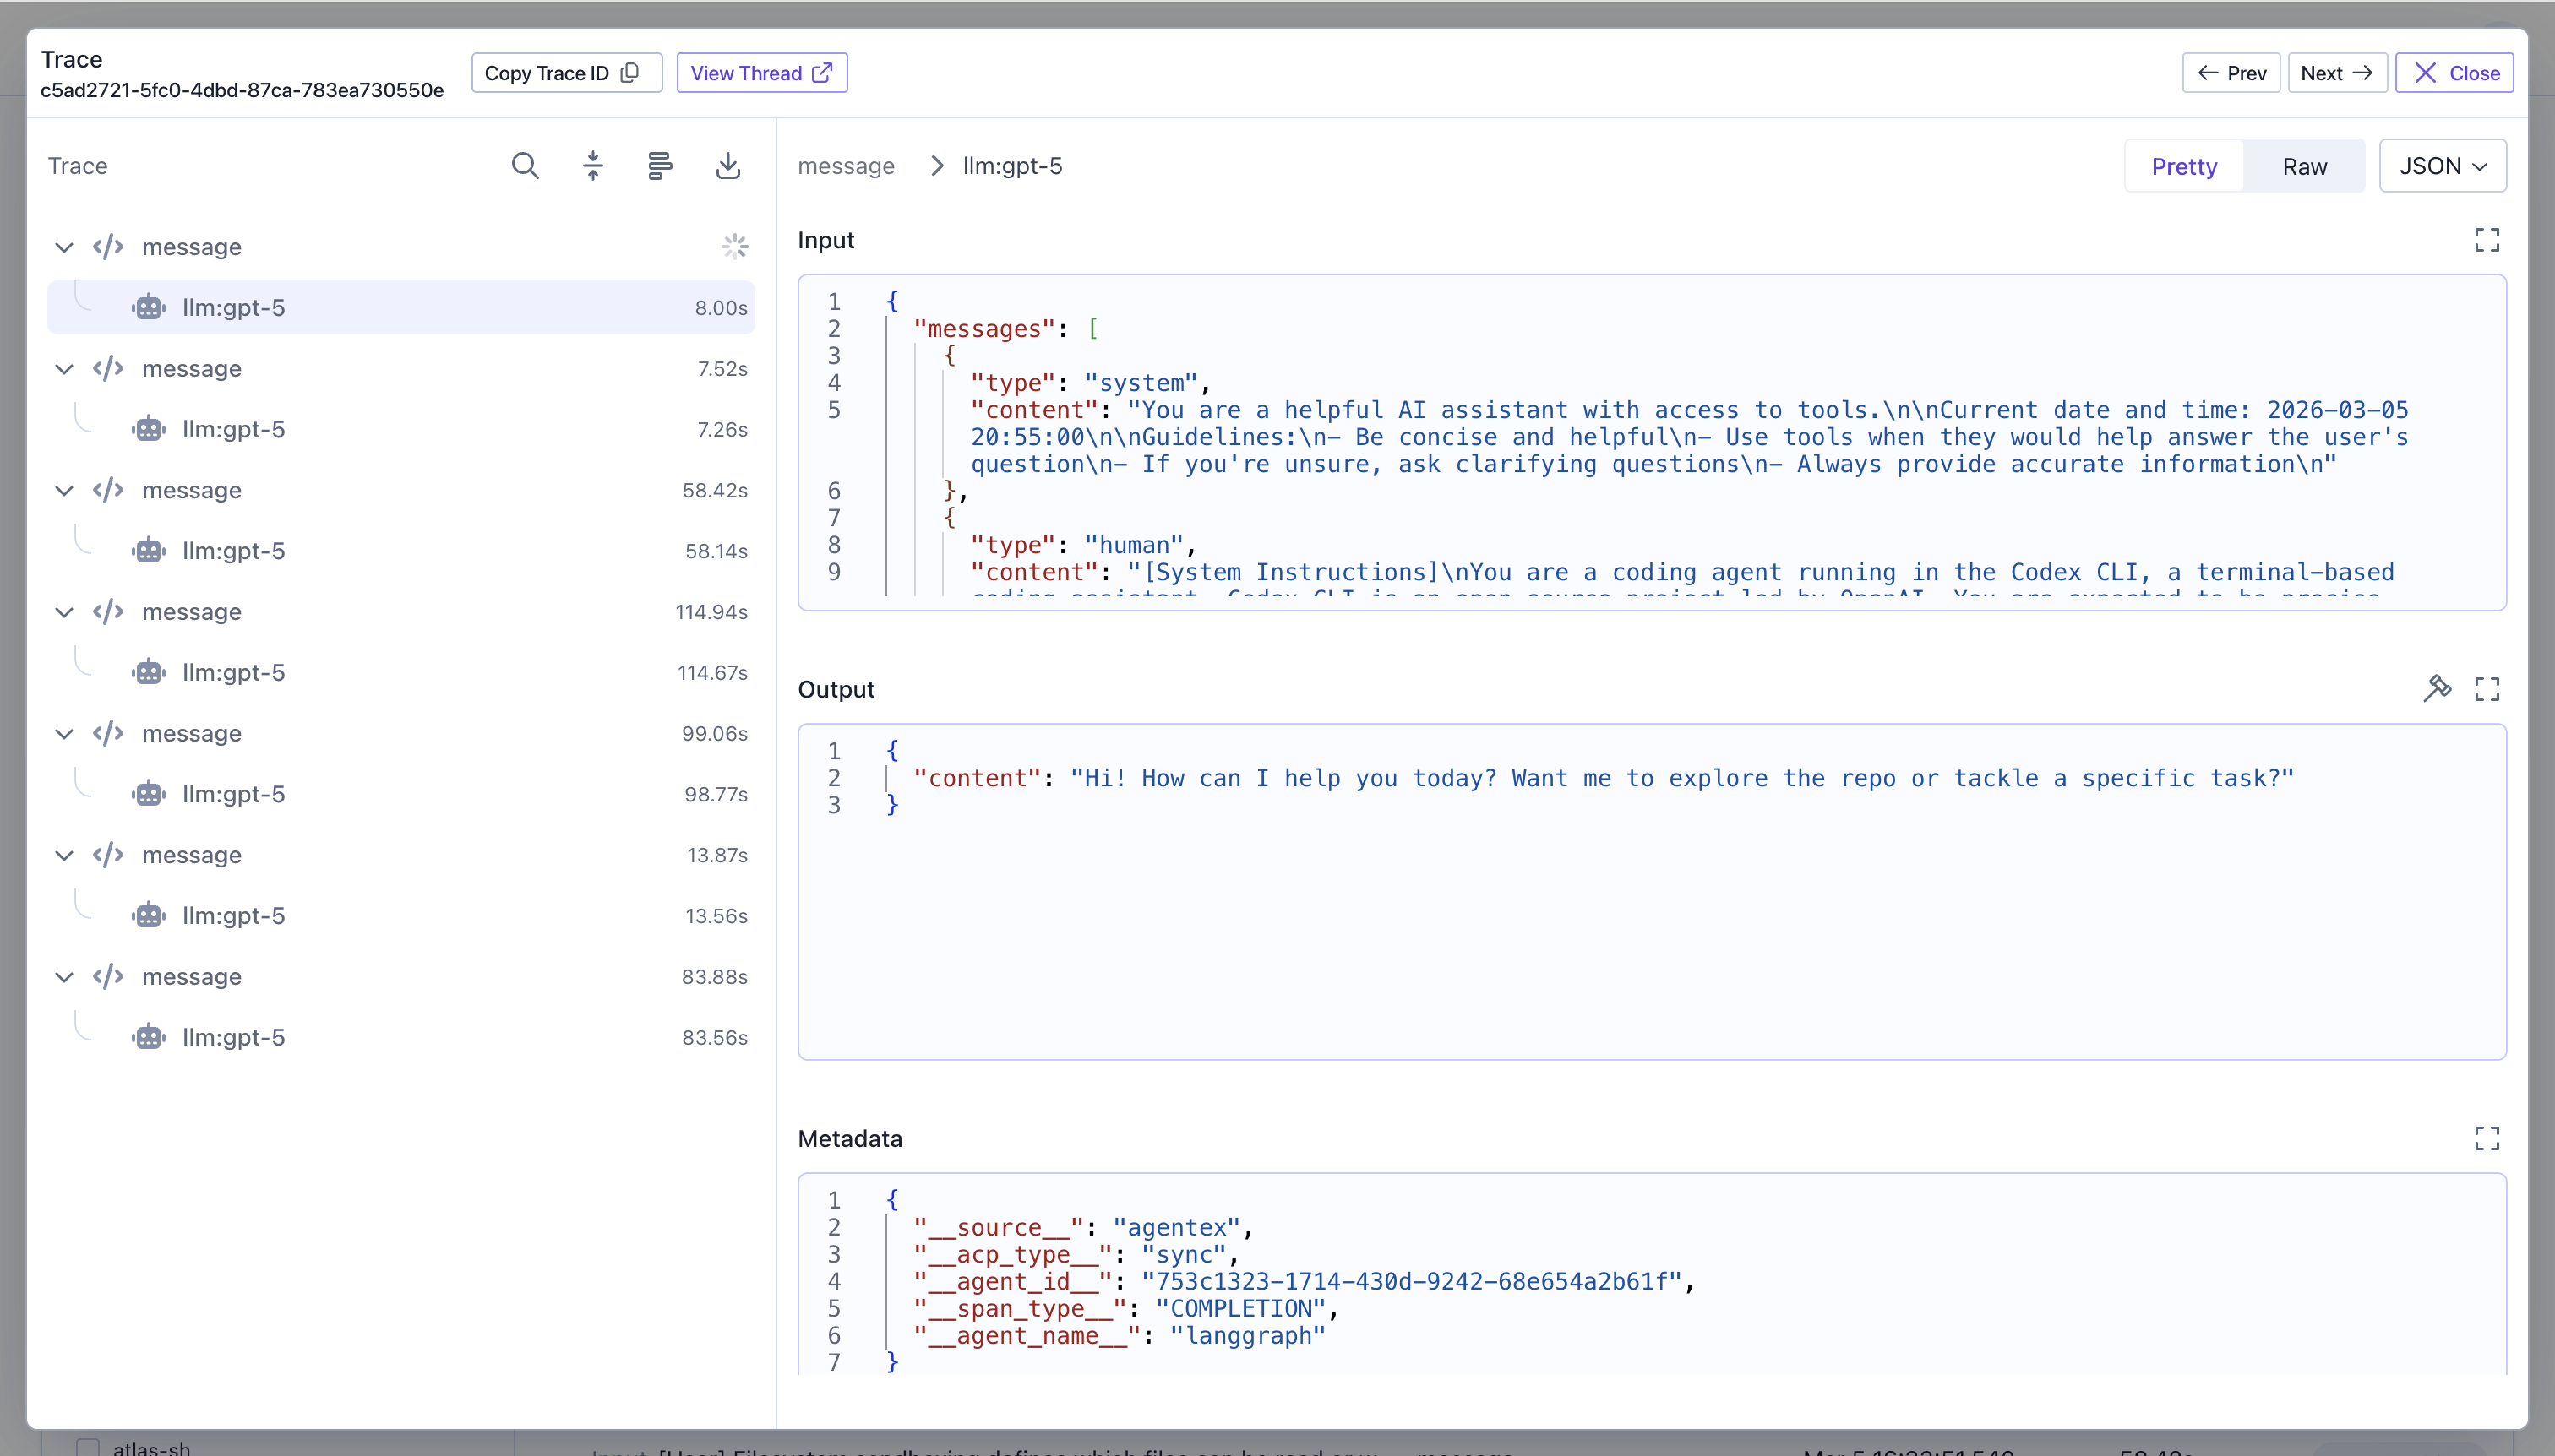This screenshot has width=2555, height=1456.
Task: Switch to Raw view
Action: 2304,166
